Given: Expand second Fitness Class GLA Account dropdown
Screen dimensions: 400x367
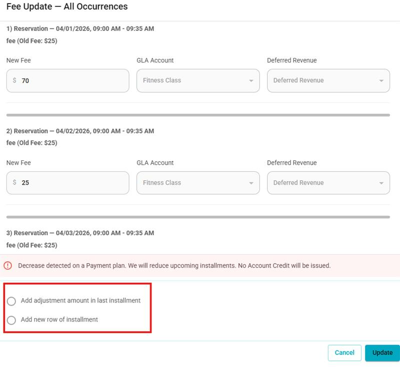Looking at the screenshot, I should coord(198,183).
